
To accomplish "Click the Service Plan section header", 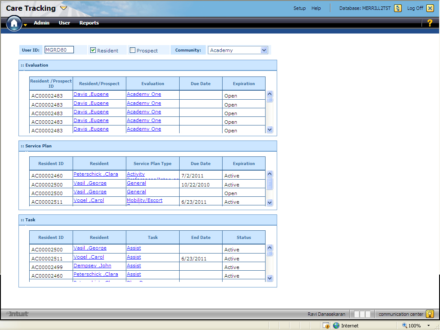I will tap(148, 146).
